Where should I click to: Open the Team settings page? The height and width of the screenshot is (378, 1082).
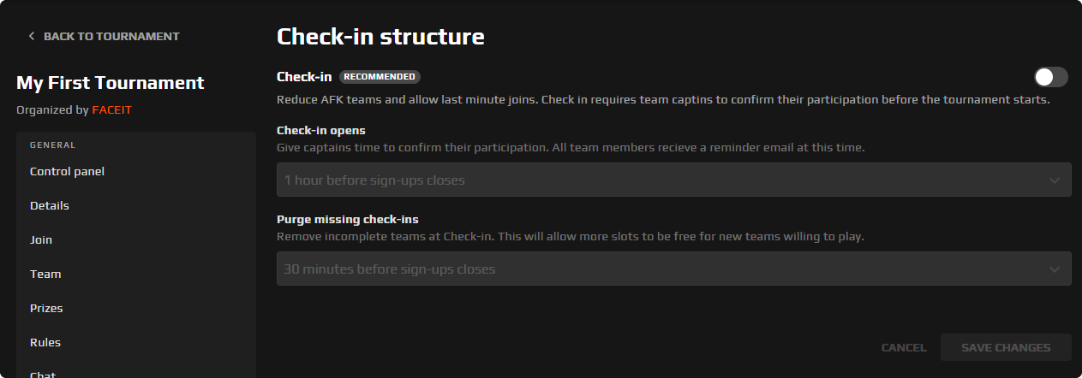45,275
